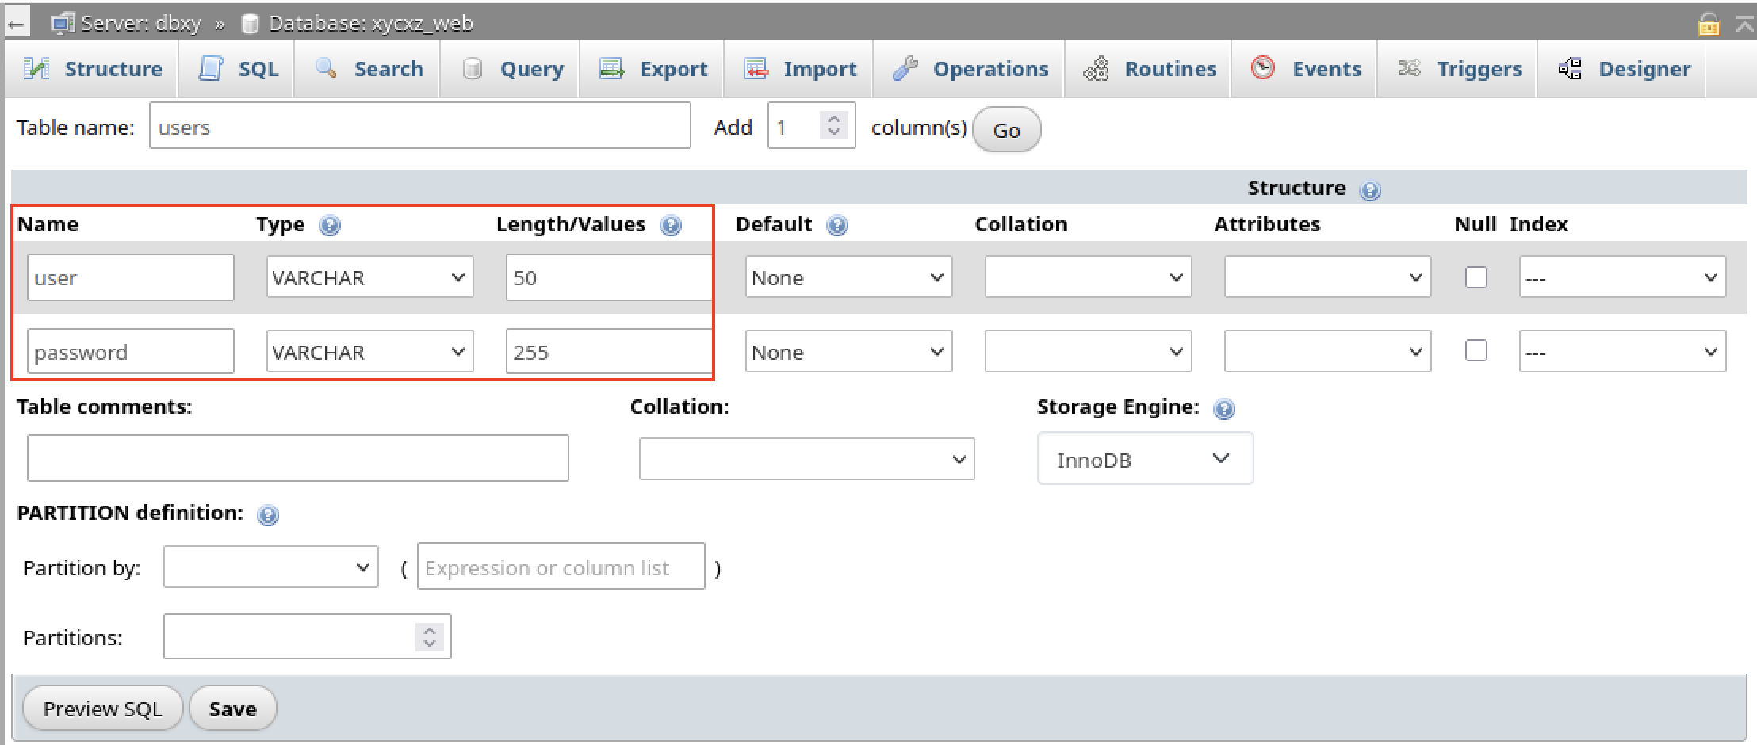Click the Table comments input field
The image size is (1757, 745).
pyautogui.click(x=297, y=458)
